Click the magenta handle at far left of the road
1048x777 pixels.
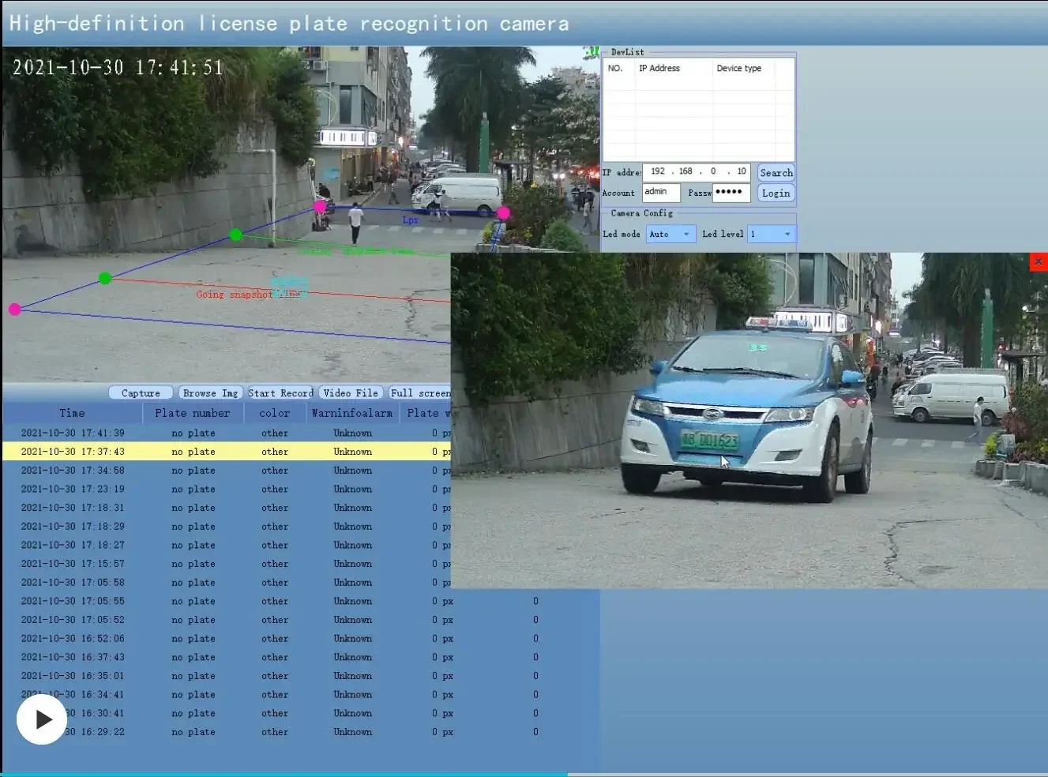pos(14,310)
